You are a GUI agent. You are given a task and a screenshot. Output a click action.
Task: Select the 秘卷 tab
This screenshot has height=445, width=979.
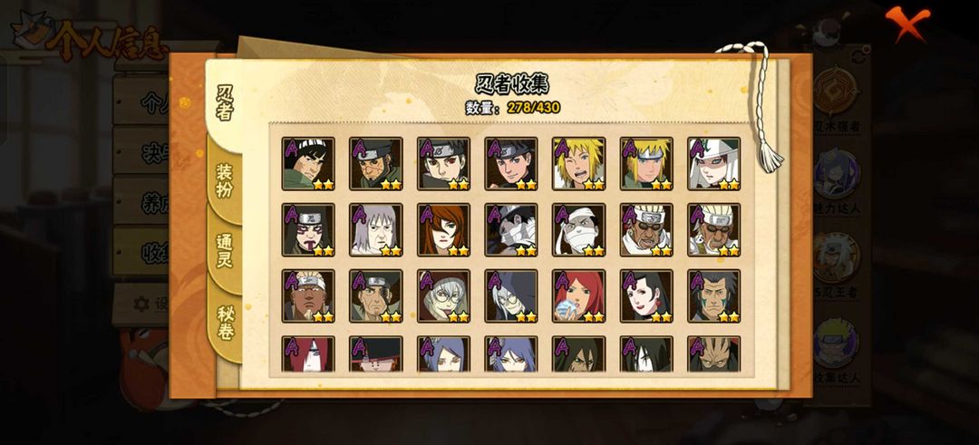[x=225, y=323]
